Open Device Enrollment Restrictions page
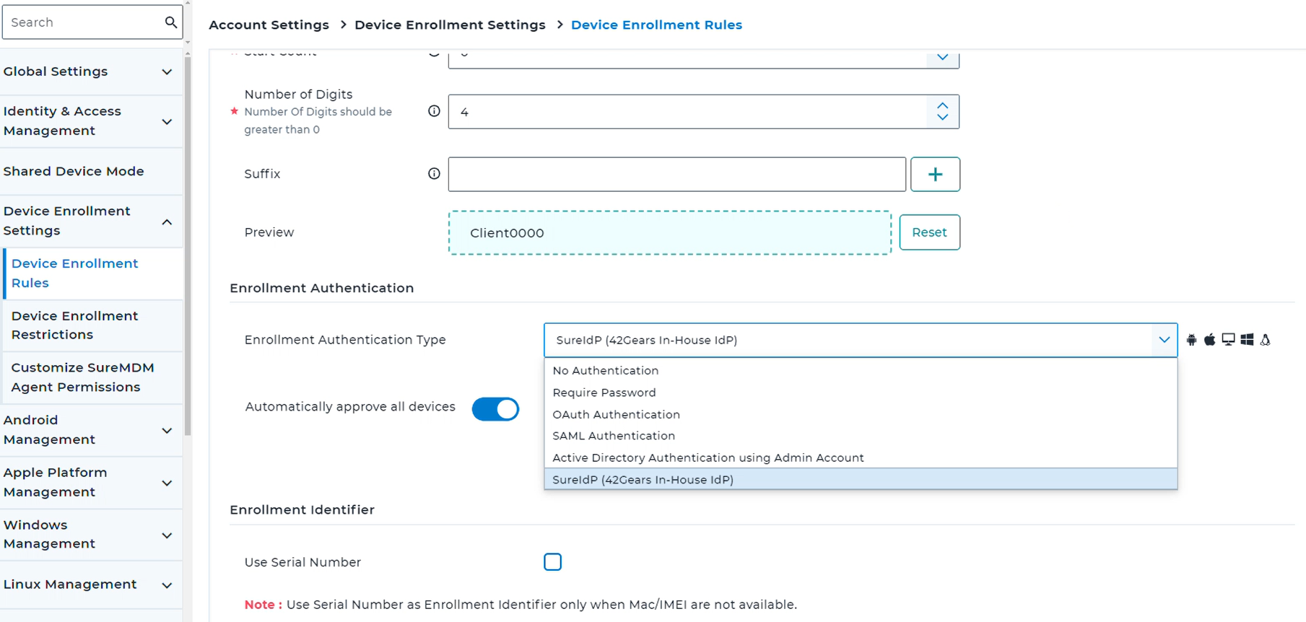Viewport: 1306px width, 622px height. [74, 325]
